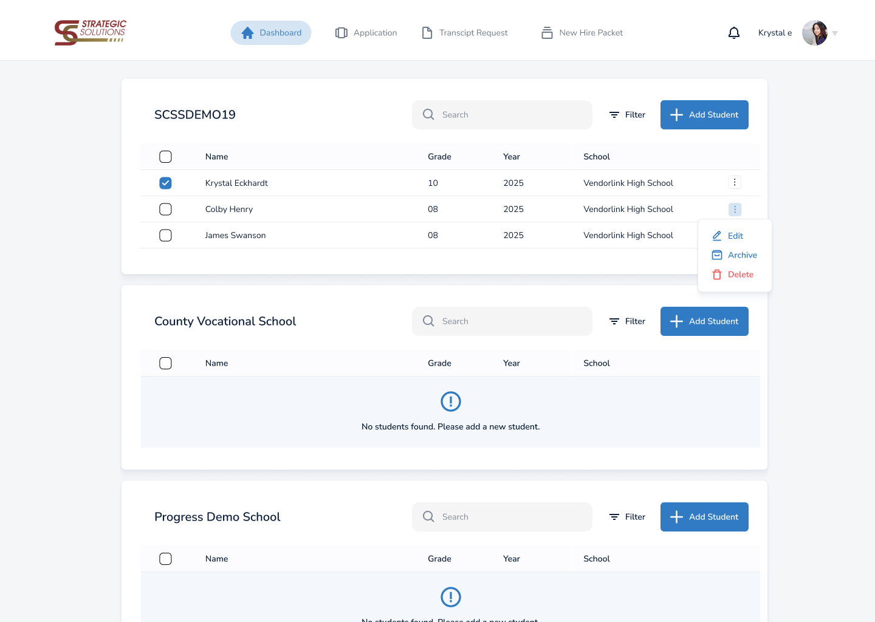Add Student to Progress Demo School

(704, 517)
